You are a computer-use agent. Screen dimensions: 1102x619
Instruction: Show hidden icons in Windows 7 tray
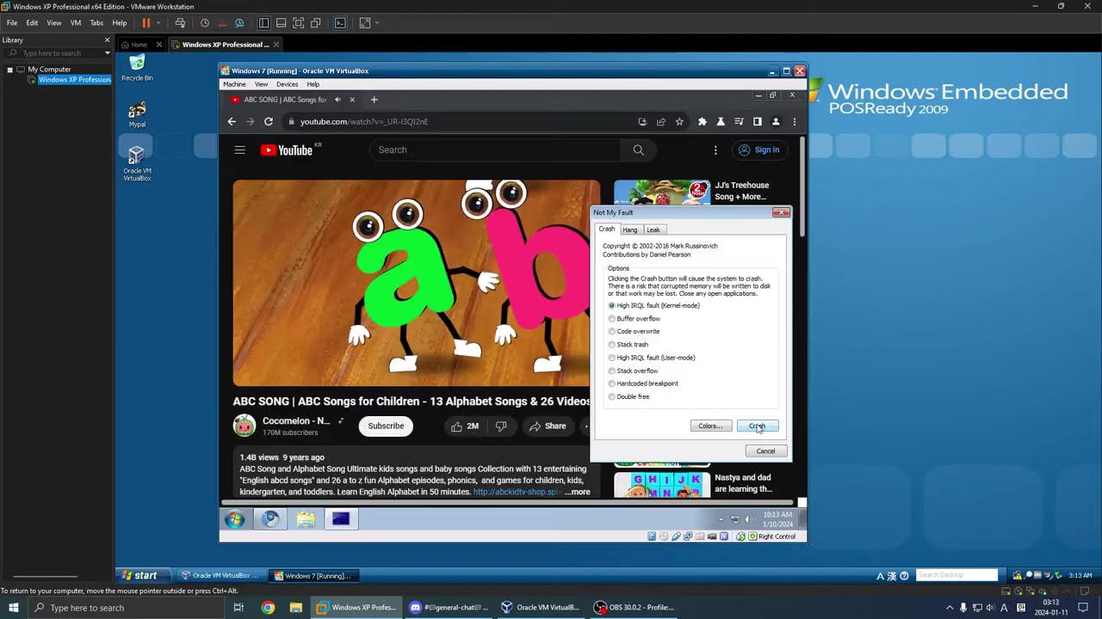coord(721,519)
